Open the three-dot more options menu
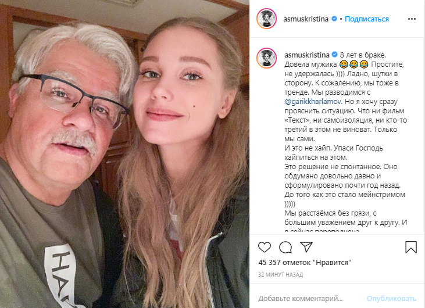The width and height of the screenshot is (425, 308). (x=412, y=19)
